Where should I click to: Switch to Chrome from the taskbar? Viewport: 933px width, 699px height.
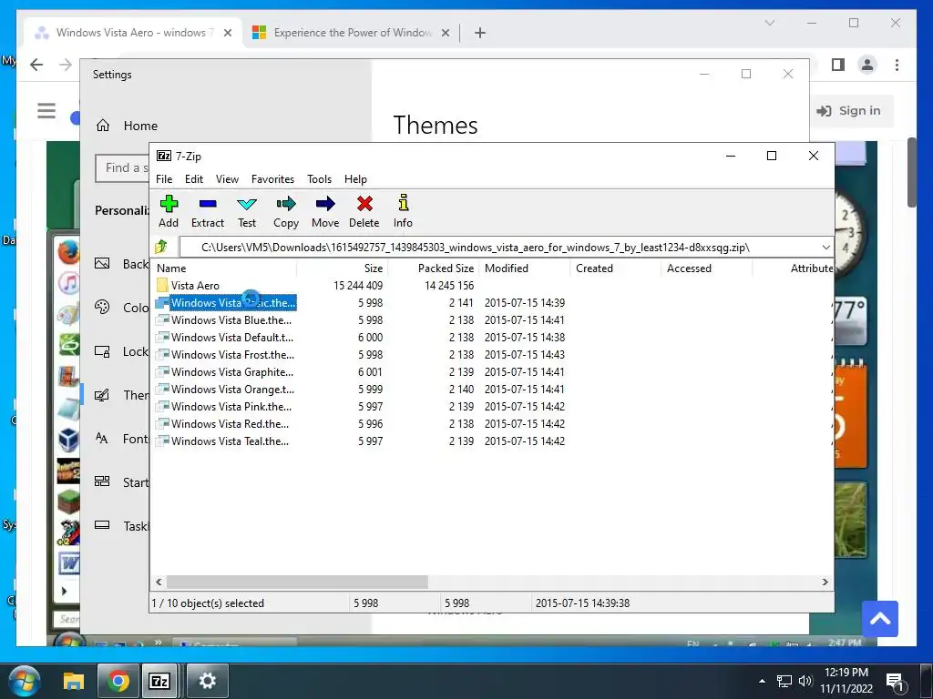click(118, 681)
